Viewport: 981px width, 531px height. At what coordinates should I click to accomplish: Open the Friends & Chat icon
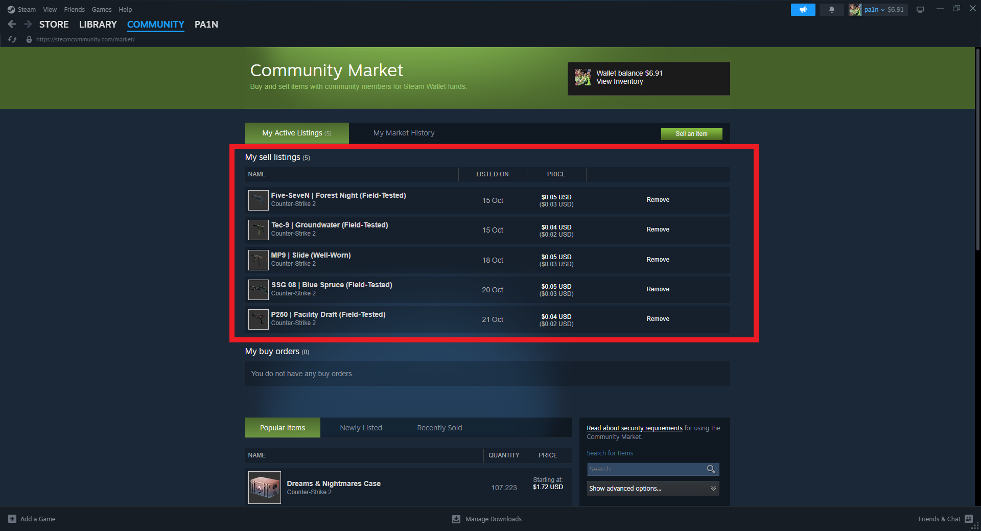pos(969,519)
